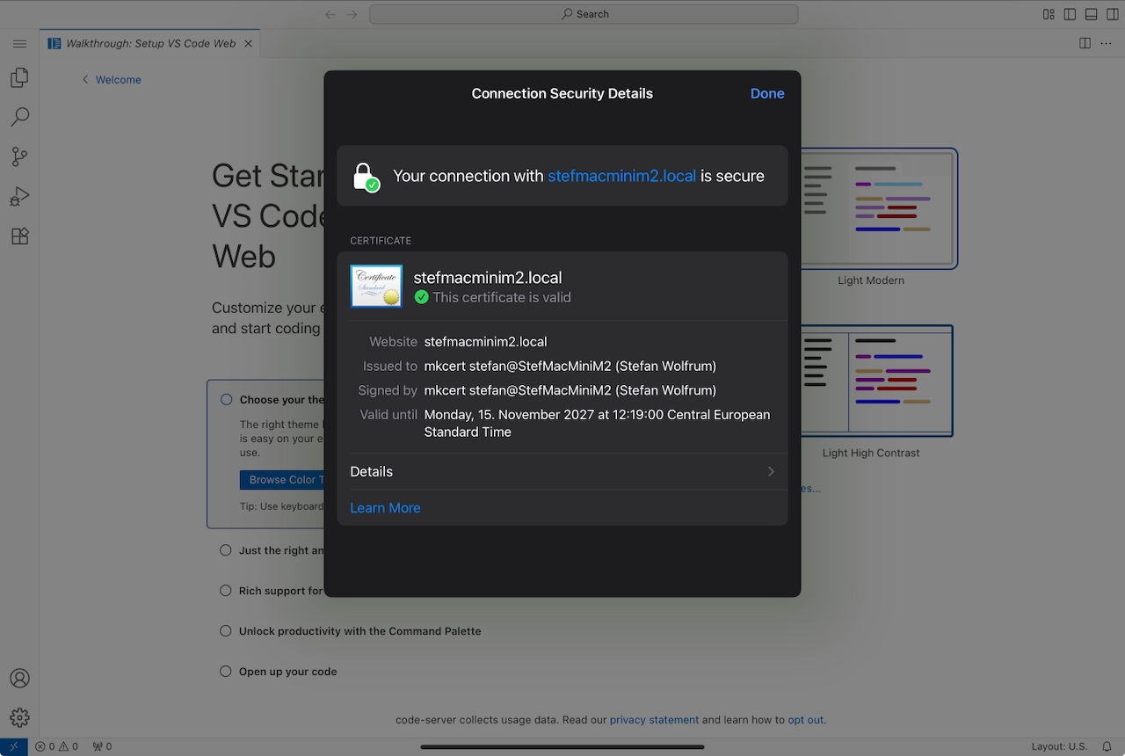Open the Accounts menu icon

pos(19,679)
